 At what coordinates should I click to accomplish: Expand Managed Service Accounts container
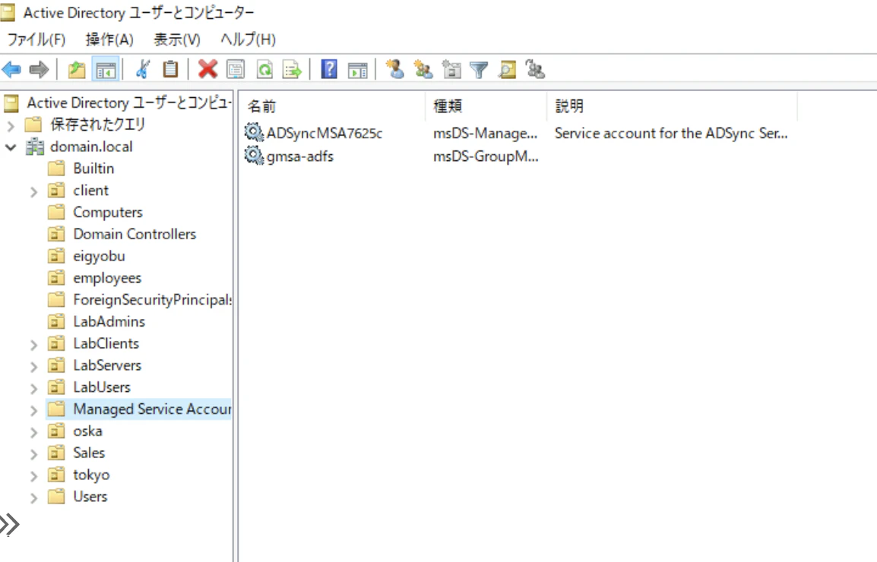pyautogui.click(x=33, y=410)
